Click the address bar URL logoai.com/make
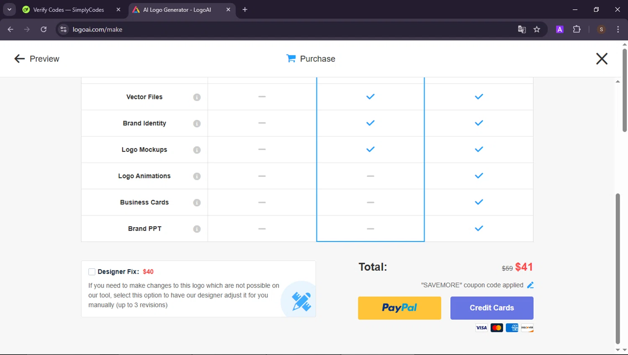628x355 pixels. (x=98, y=29)
